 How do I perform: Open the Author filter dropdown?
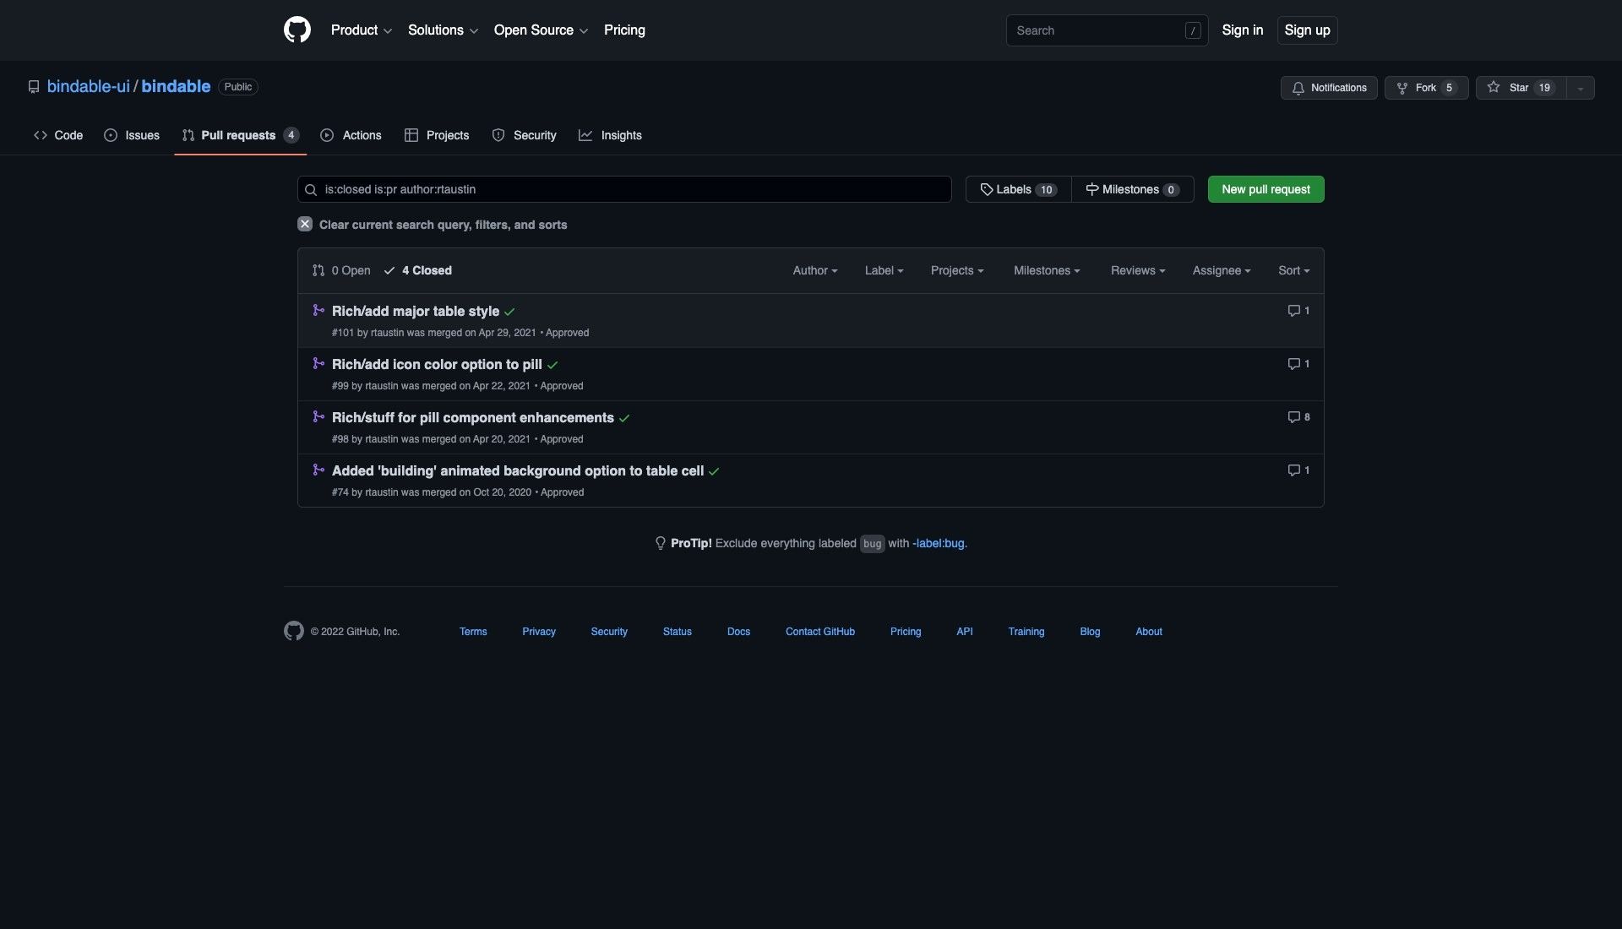pyautogui.click(x=815, y=270)
